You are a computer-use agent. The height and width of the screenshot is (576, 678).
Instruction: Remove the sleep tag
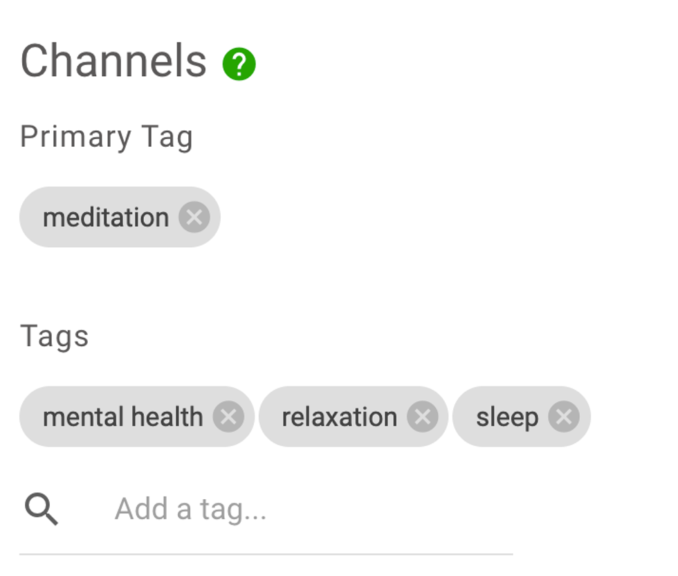coord(564,417)
